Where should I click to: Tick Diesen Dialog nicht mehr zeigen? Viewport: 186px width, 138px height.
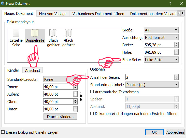click(3, 132)
